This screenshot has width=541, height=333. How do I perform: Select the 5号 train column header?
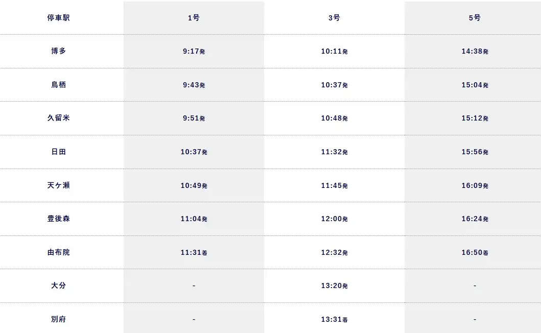point(475,18)
